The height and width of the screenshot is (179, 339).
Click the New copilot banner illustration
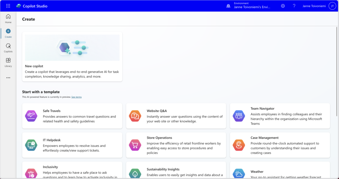coord(72,48)
